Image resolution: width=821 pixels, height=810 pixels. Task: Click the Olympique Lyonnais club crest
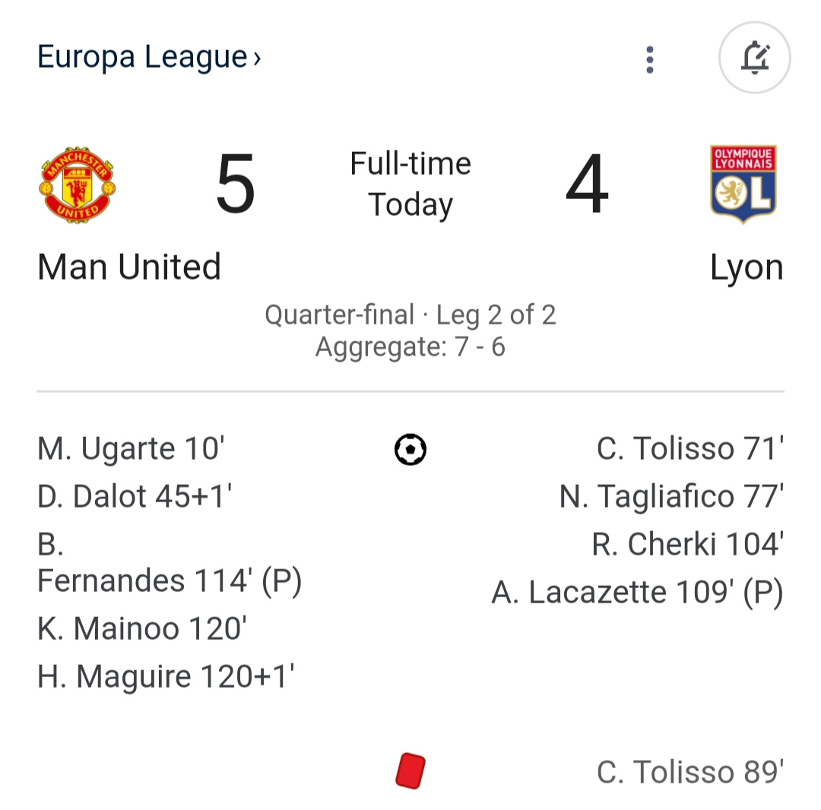[743, 185]
